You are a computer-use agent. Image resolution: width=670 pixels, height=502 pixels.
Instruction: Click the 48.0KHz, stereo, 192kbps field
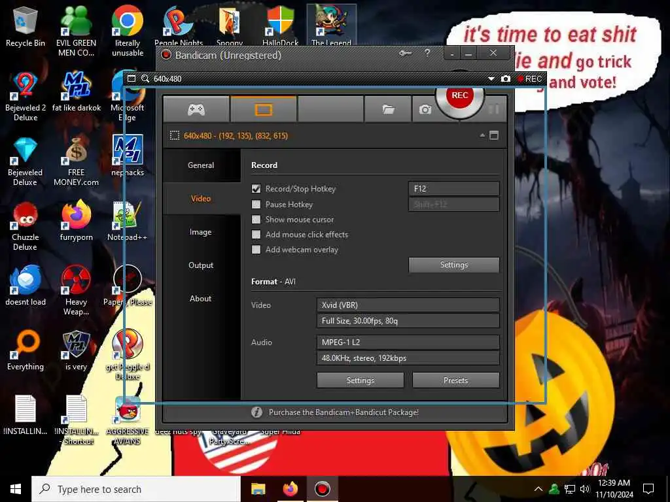click(x=408, y=358)
